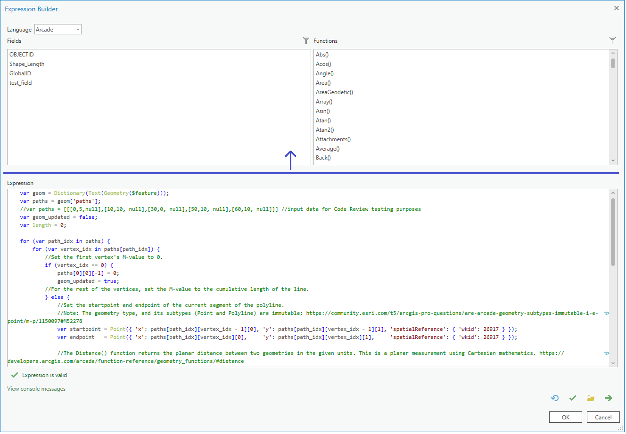Select the Average() function
626x434 pixels.
pyautogui.click(x=328, y=149)
